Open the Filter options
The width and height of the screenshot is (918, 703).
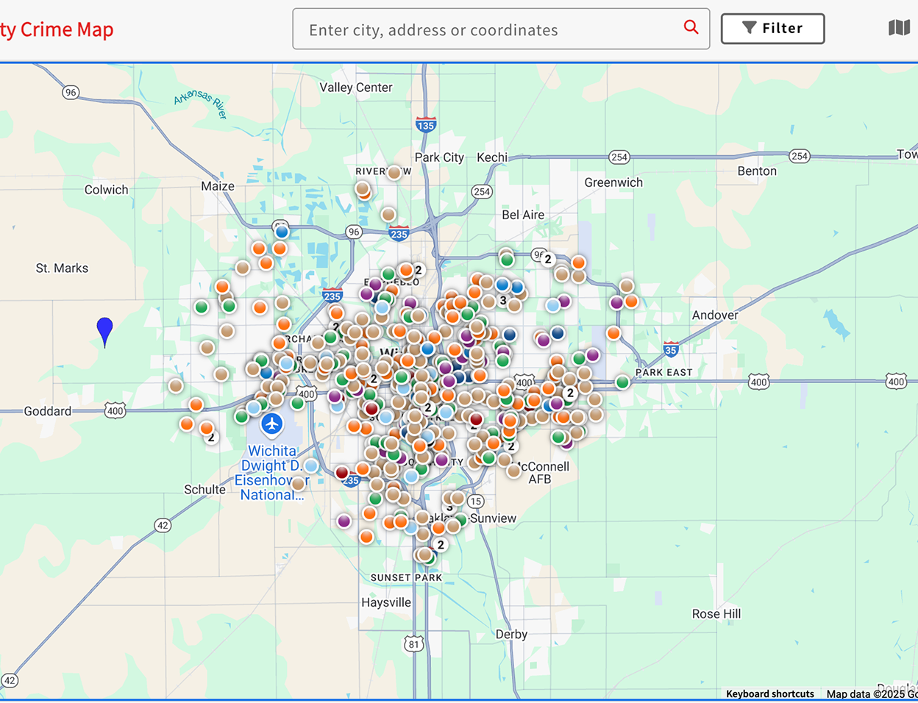click(772, 29)
